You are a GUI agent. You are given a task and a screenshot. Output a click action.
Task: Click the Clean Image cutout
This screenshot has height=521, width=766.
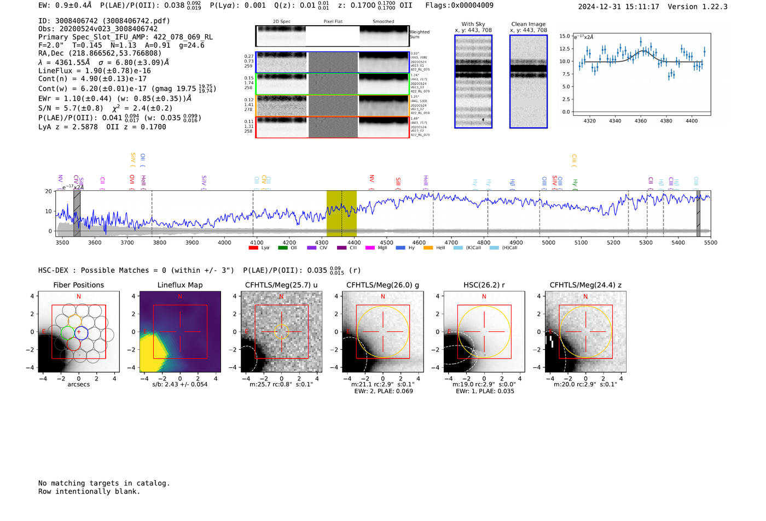click(x=529, y=81)
